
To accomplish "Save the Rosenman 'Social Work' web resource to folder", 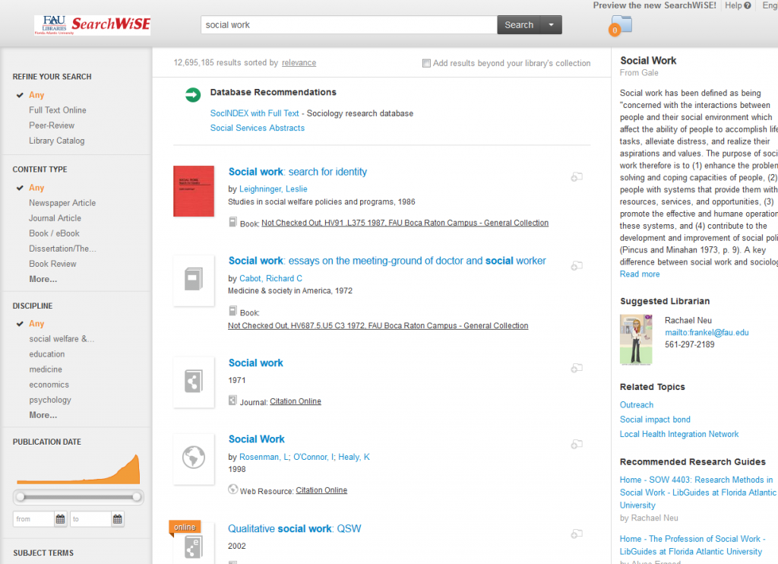I will pos(577,444).
